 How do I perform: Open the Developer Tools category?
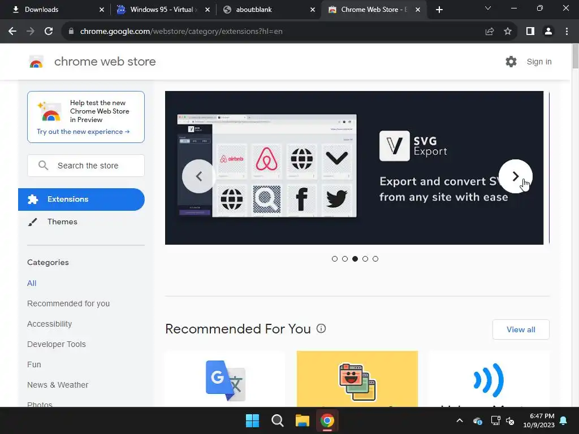pyautogui.click(x=57, y=344)
